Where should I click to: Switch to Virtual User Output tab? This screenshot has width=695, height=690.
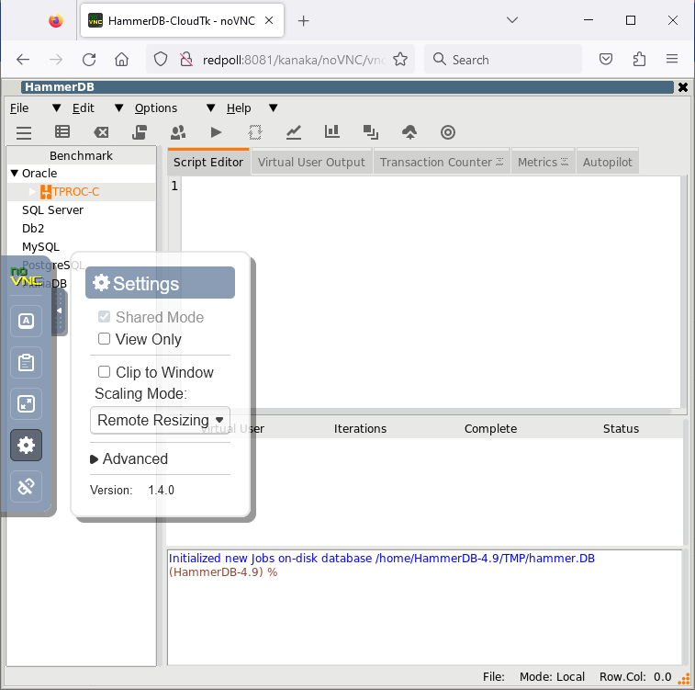pyautogui.click(x=311, y=163)
